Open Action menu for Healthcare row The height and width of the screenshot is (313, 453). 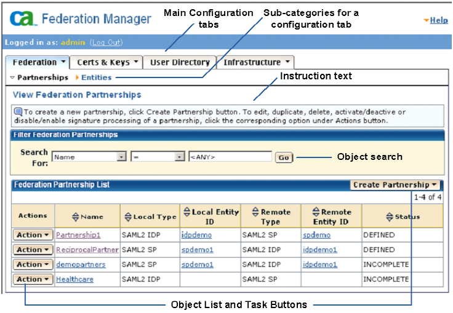click(33, 279)
